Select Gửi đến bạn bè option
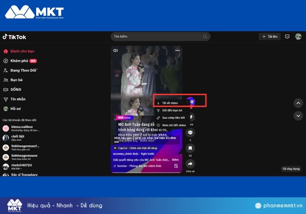306x214 pixels. 172,110
